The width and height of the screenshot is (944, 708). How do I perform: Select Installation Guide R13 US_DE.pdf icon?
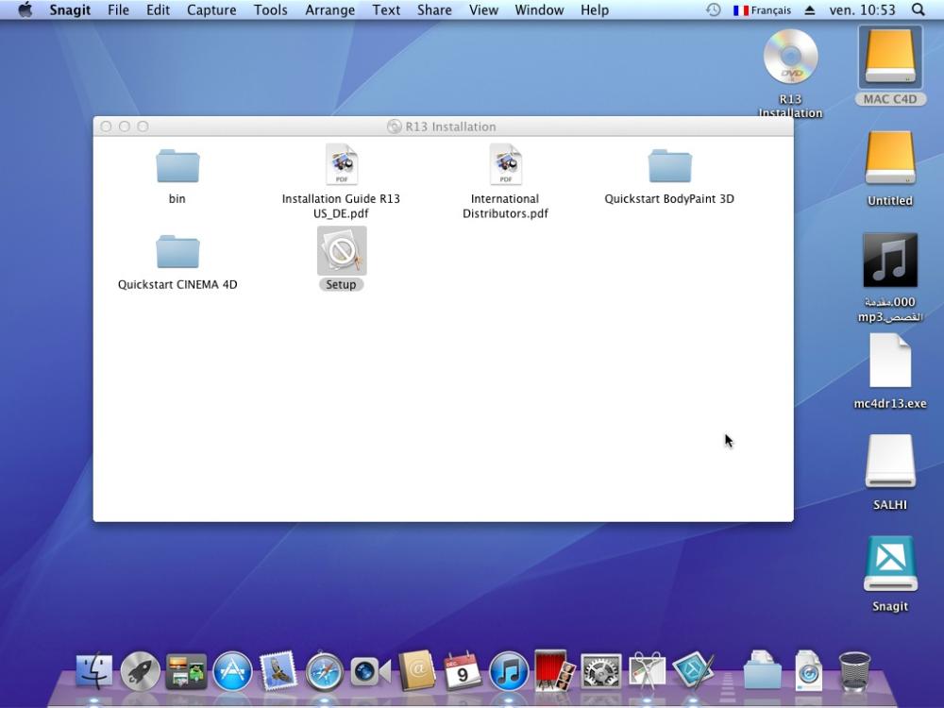pyautogui.click(x=342, y=164)
